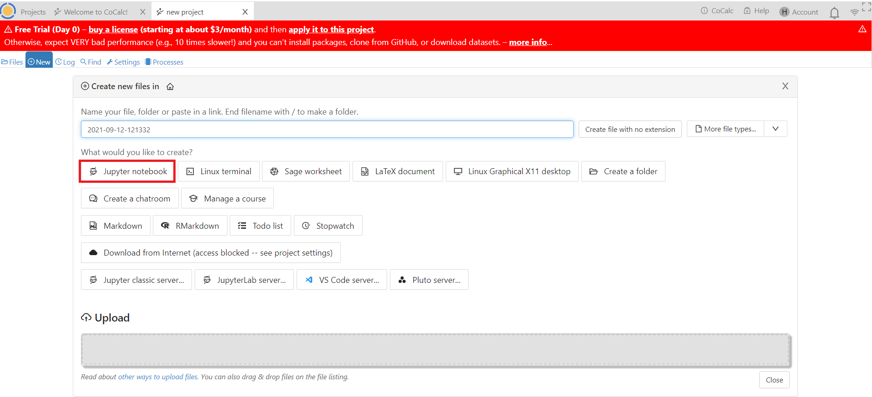Viewport: 872px width, 397px height.
Task: Open the notifications bell icon
Action: click(x=834, y=13)
